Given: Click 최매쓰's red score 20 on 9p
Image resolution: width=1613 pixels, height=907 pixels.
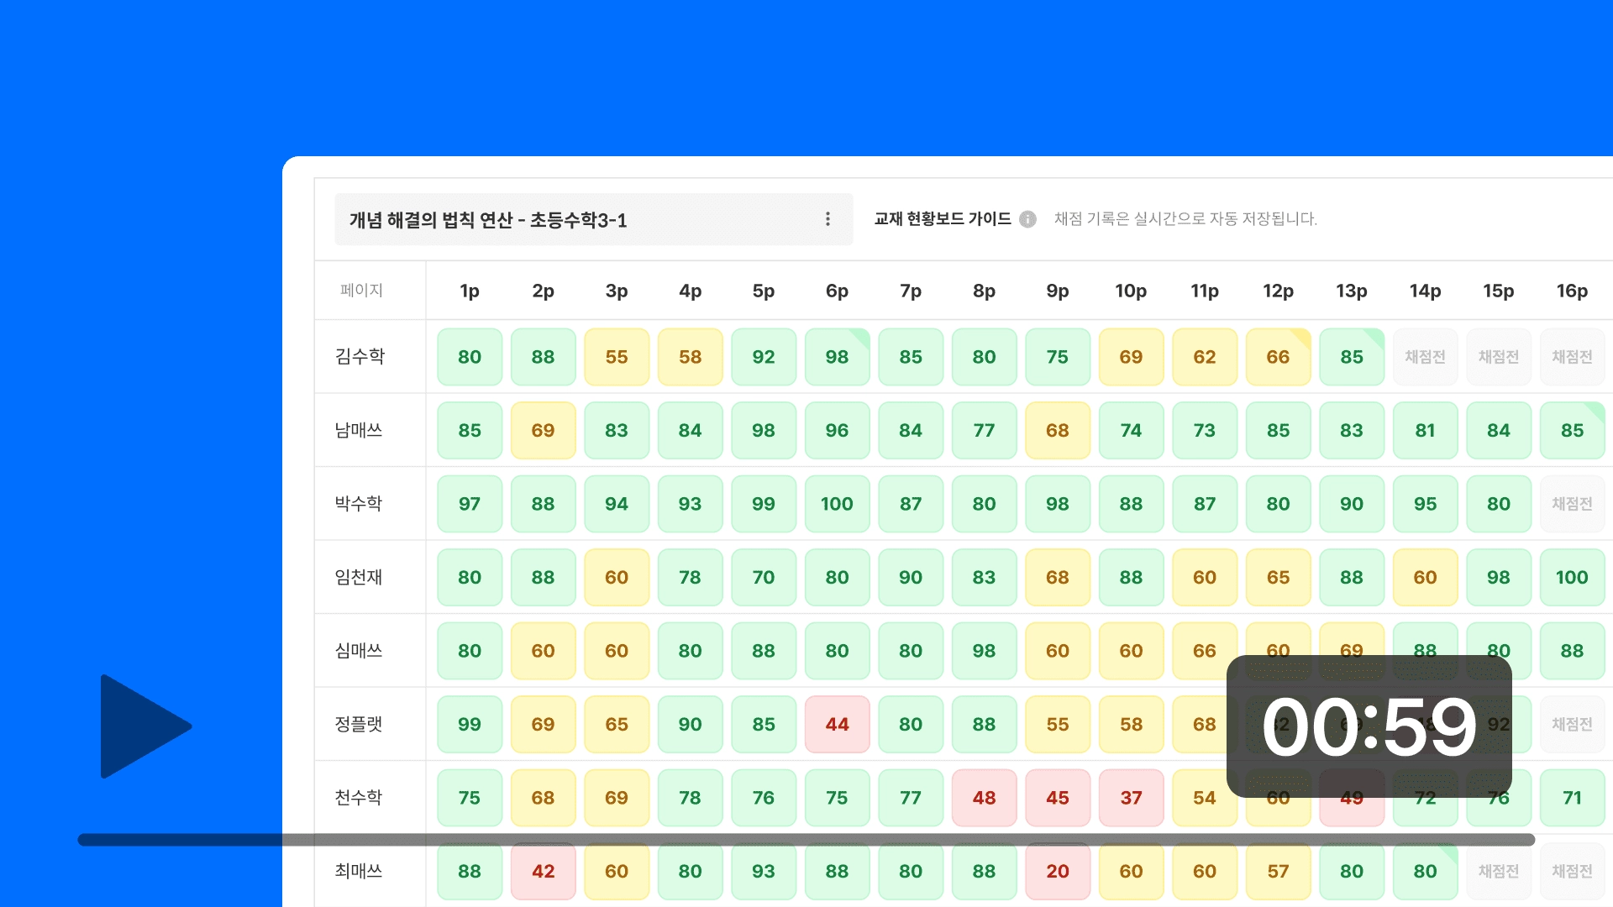Looking at the screenshot, I should [x=1057, y=871].
